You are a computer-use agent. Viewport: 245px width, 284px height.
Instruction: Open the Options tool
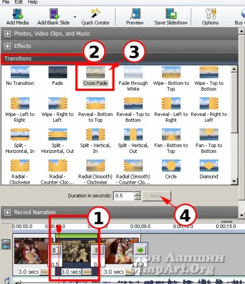[210, 17]
